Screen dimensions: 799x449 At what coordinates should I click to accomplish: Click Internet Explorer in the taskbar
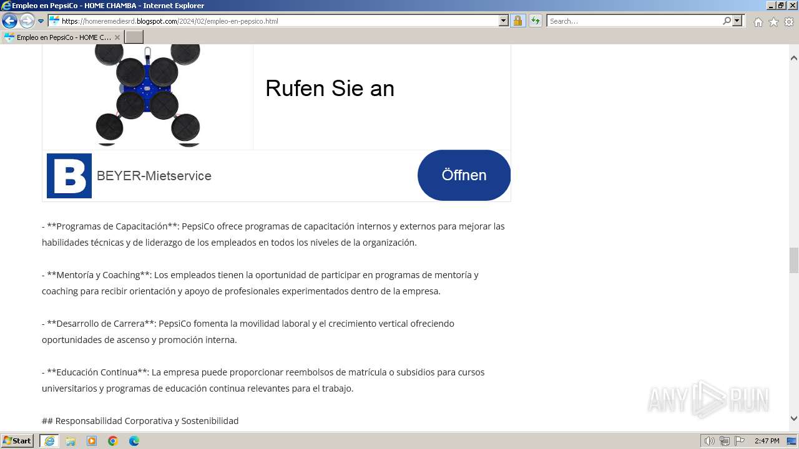[x=49, y=441]
